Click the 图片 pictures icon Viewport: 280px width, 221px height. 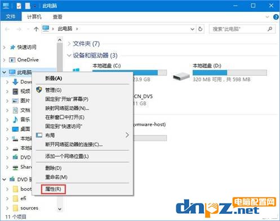pyautogui.click(x=15, y=101)
